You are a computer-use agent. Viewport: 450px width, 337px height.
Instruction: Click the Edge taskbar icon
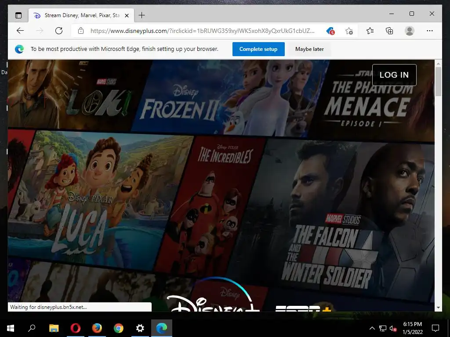[162, 328]
